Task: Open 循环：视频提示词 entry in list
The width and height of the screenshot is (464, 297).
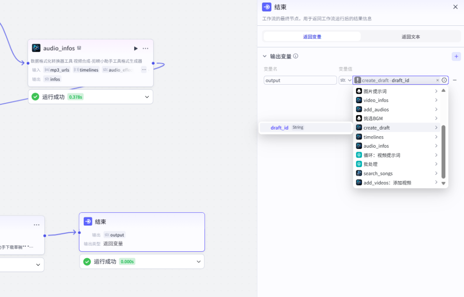Action: click(397, 155)
